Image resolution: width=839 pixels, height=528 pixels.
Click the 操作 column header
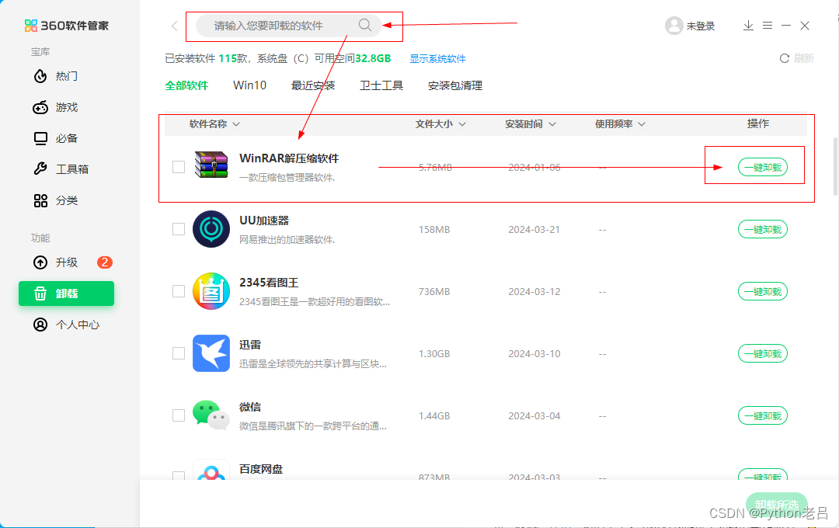pos(757,123)
